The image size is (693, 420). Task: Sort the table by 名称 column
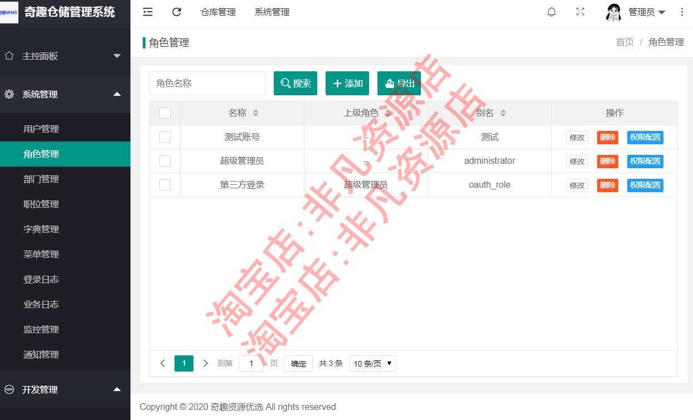(x=256, y=113)
